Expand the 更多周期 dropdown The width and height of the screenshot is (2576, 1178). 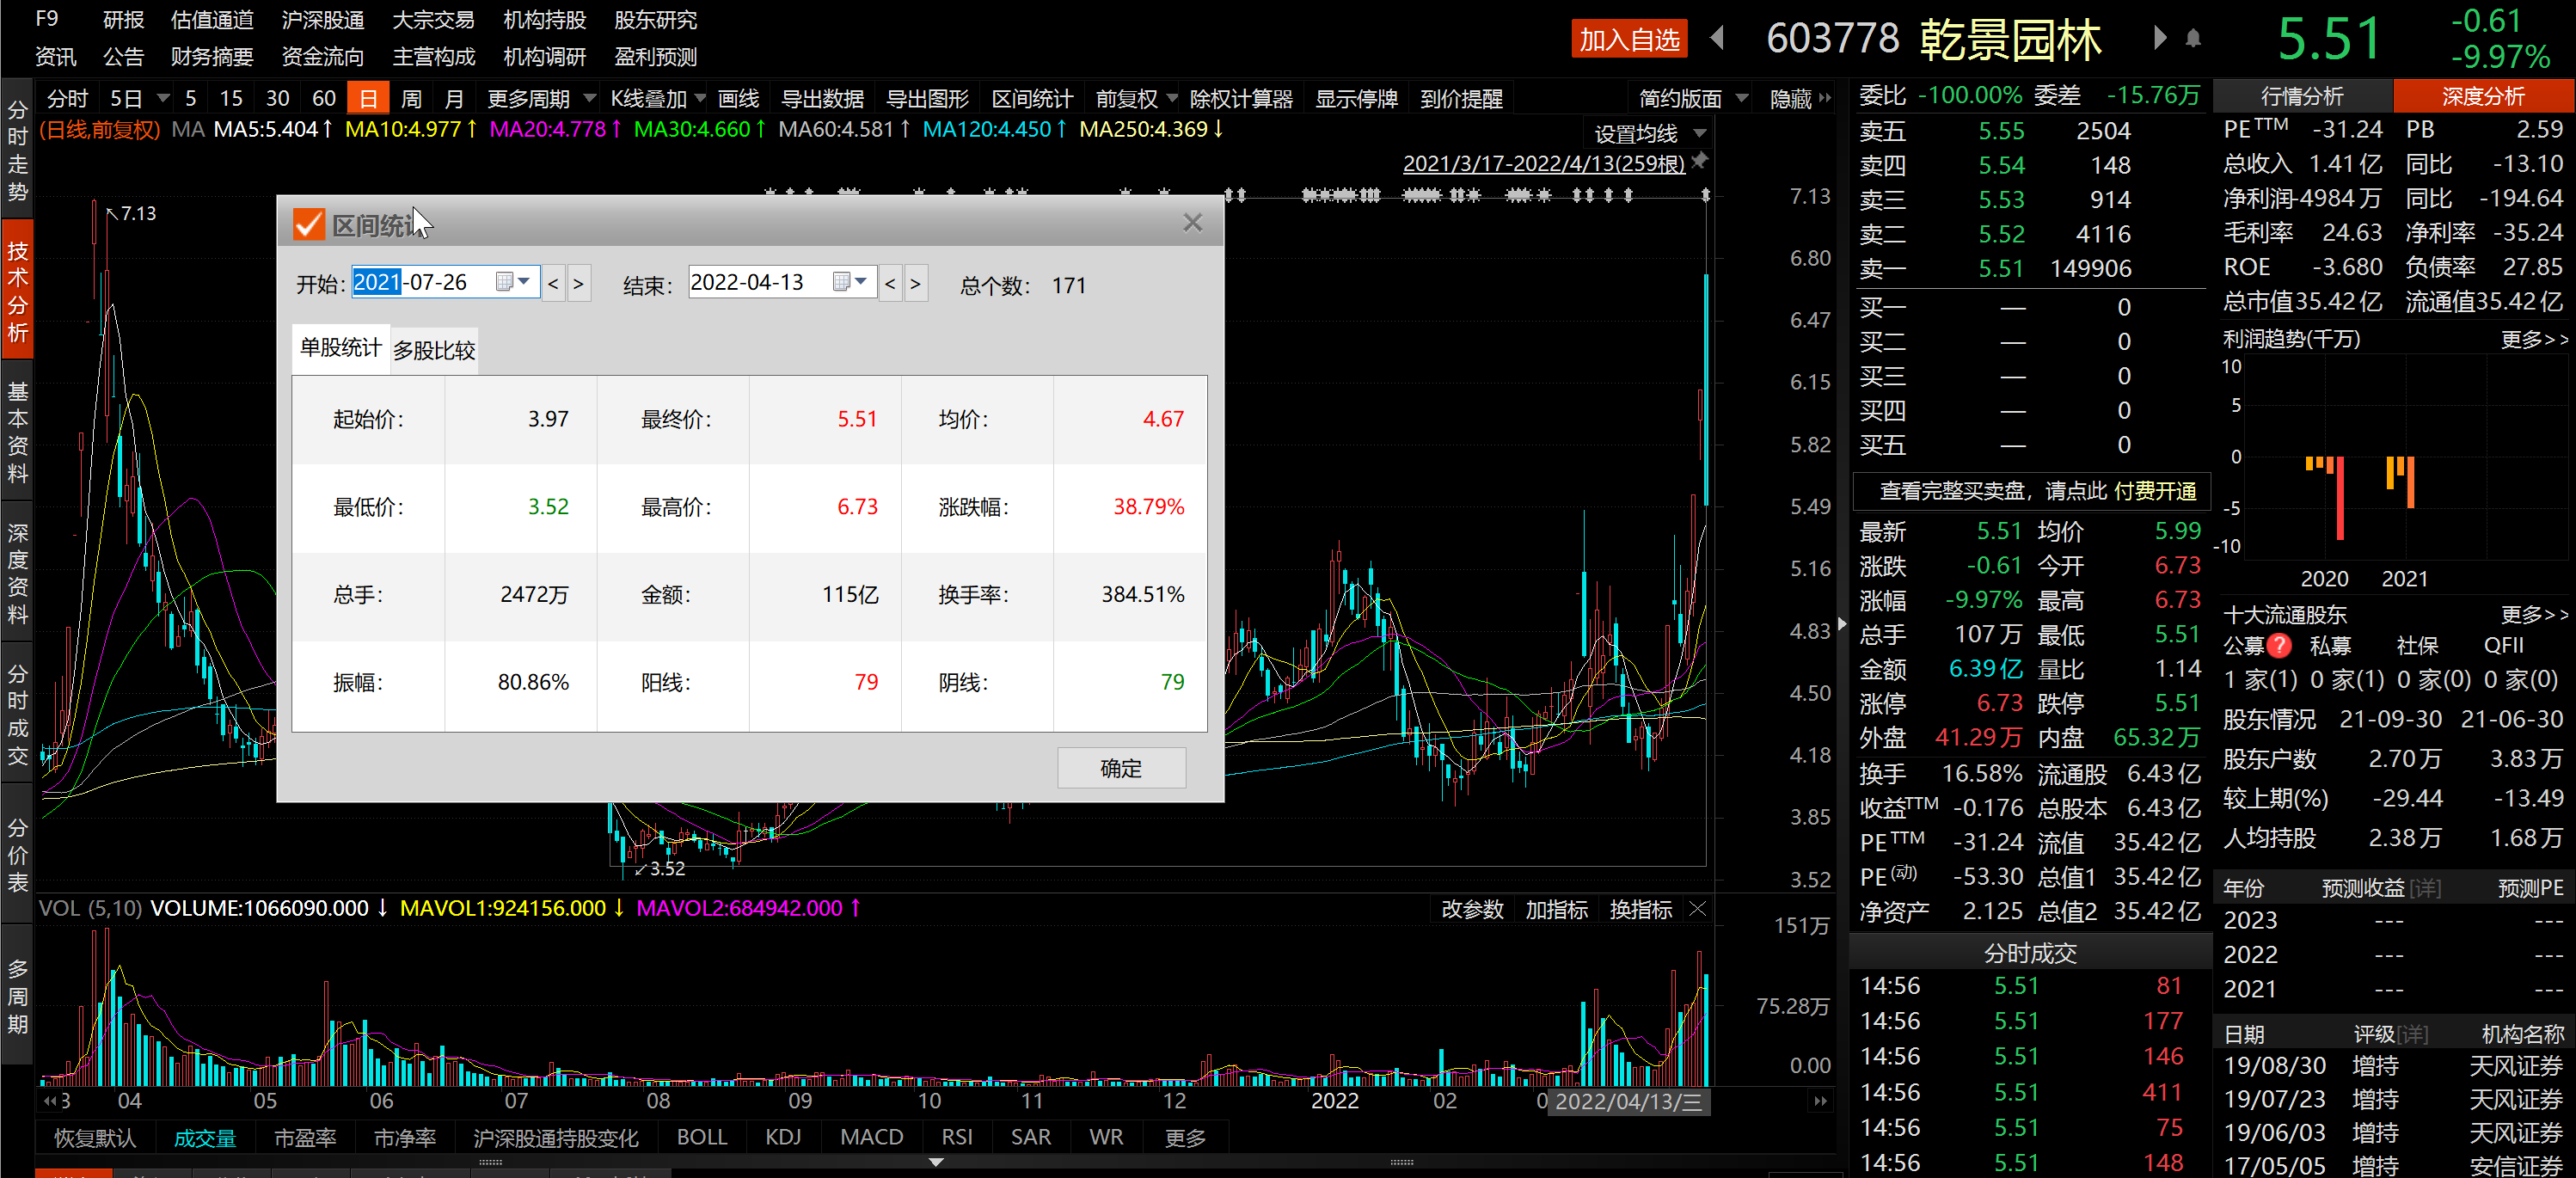589,98
